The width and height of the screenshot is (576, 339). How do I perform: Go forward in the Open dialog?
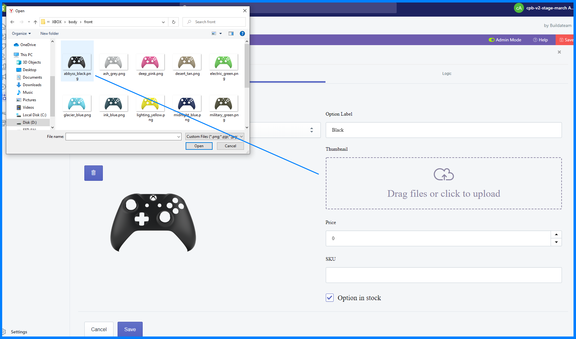click(21, 22)
